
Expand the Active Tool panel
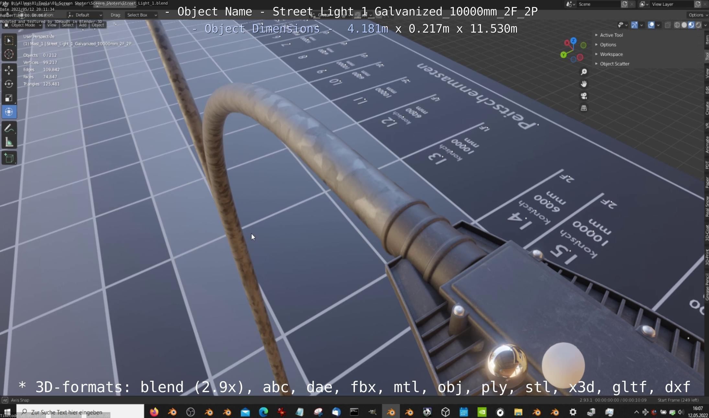coord(611,35)
